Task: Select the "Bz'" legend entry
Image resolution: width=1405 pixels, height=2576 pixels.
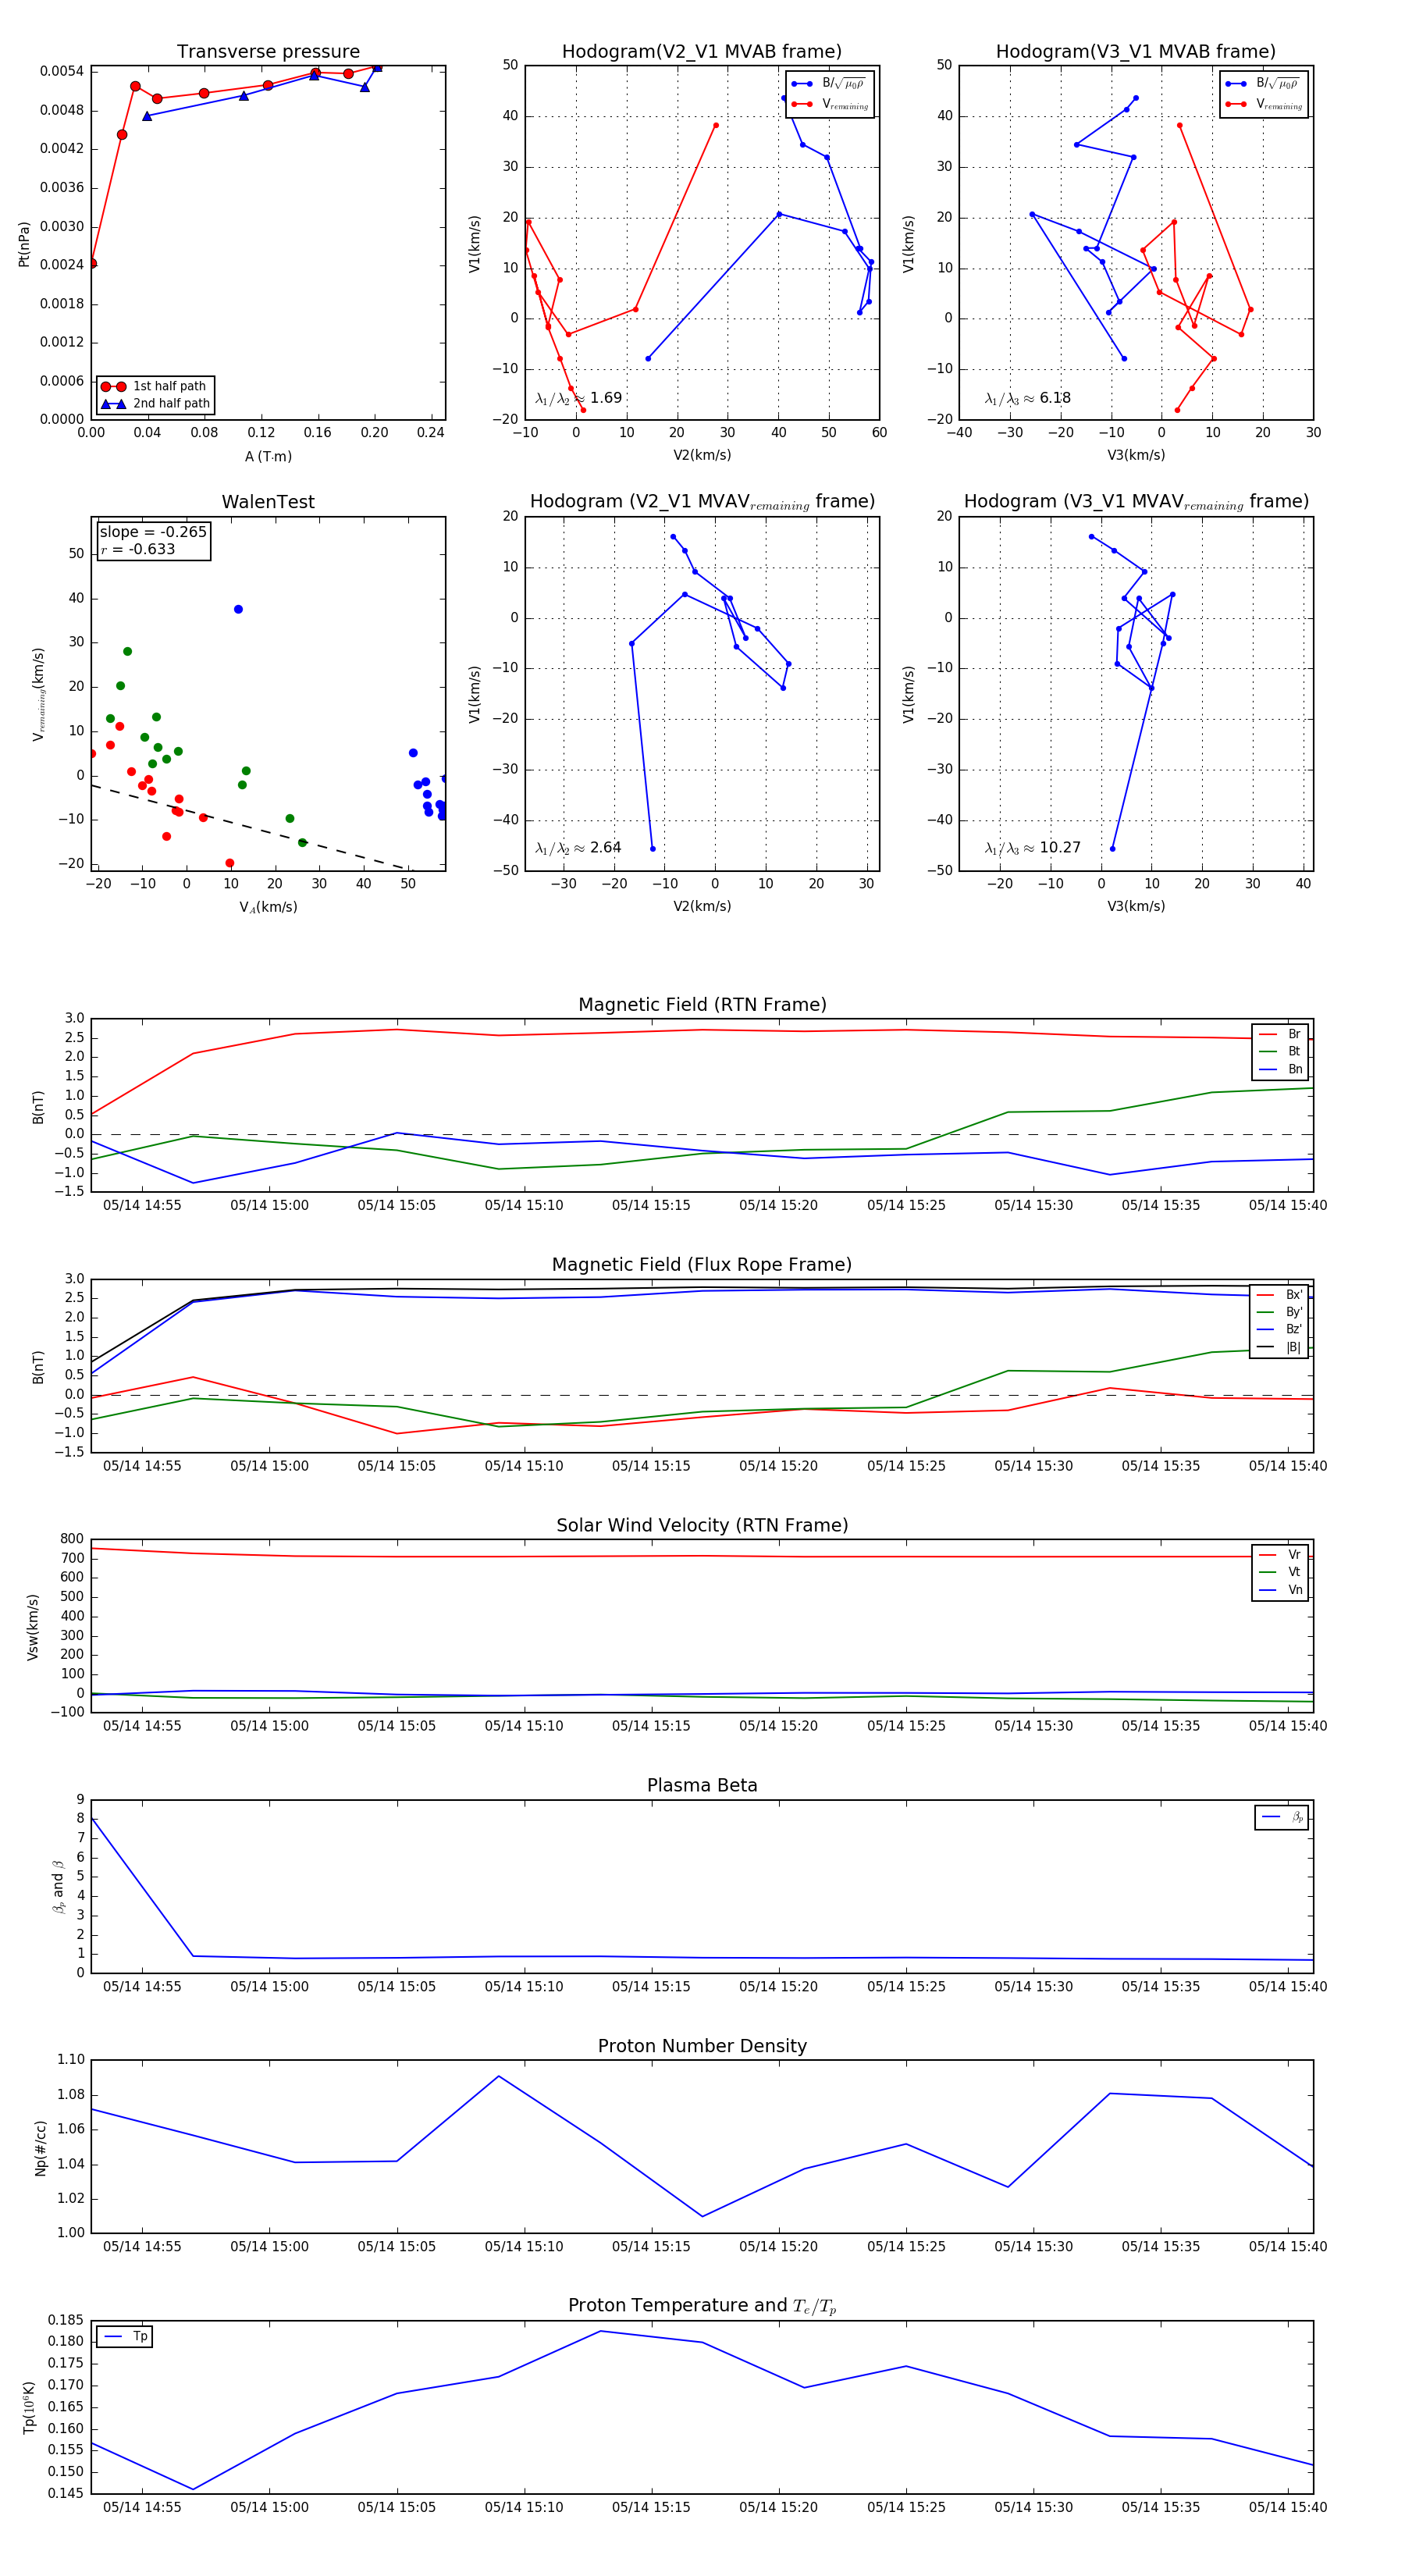Action: click(x=1280, y=1329)
